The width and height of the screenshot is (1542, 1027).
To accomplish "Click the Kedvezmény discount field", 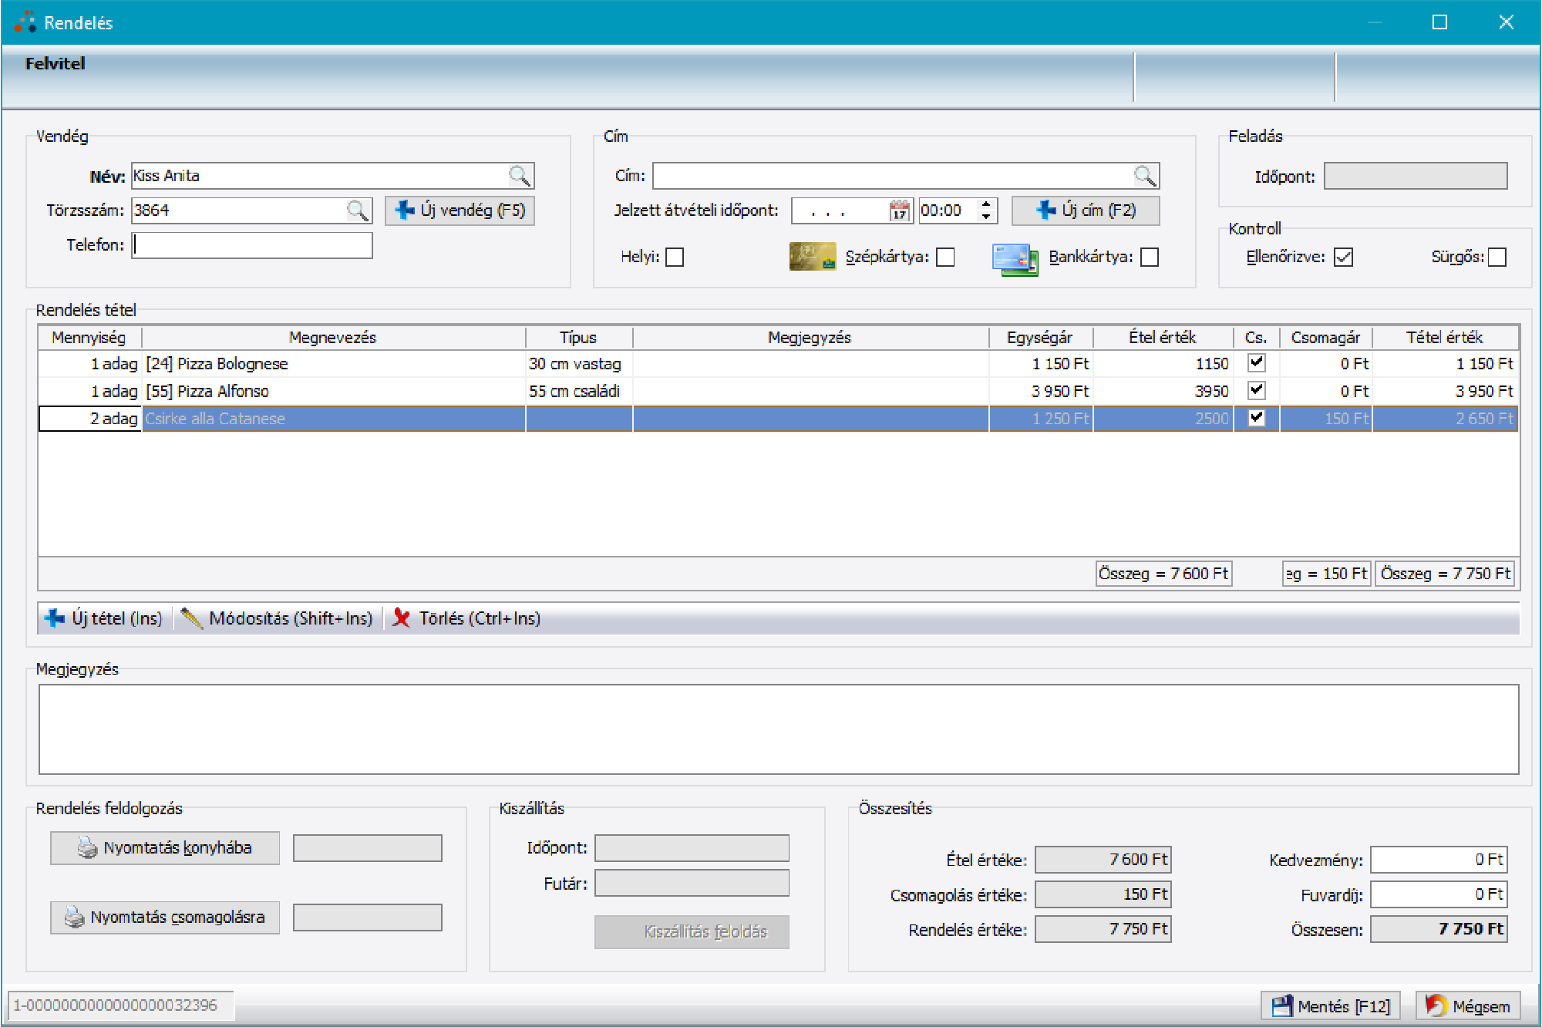I will pos(1439,860).
